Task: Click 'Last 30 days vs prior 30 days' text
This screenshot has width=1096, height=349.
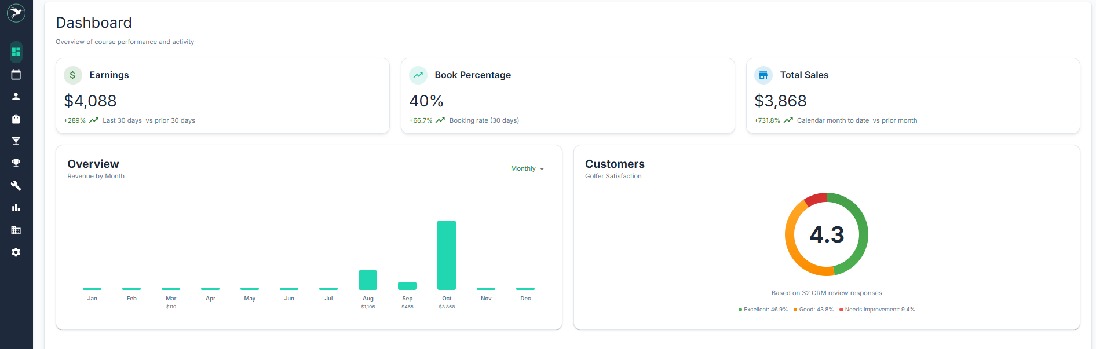Action: 149,121
